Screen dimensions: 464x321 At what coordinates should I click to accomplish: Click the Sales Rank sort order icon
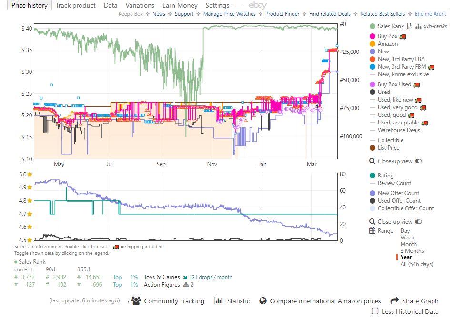(409, 26)
